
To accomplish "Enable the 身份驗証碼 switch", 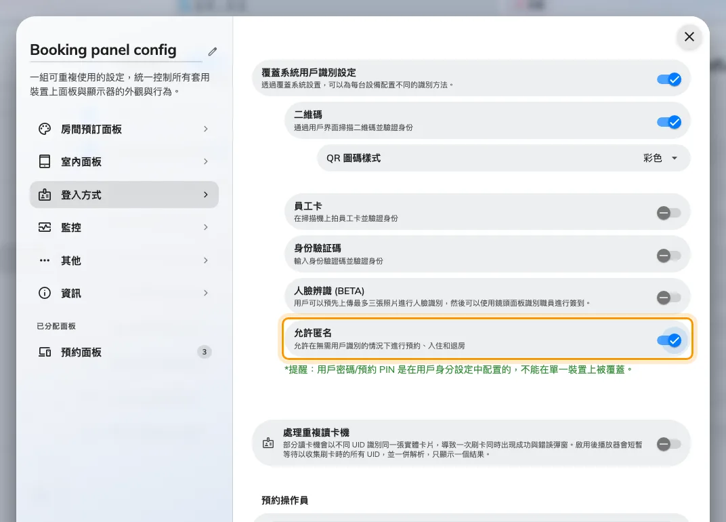I will [669, 256].
